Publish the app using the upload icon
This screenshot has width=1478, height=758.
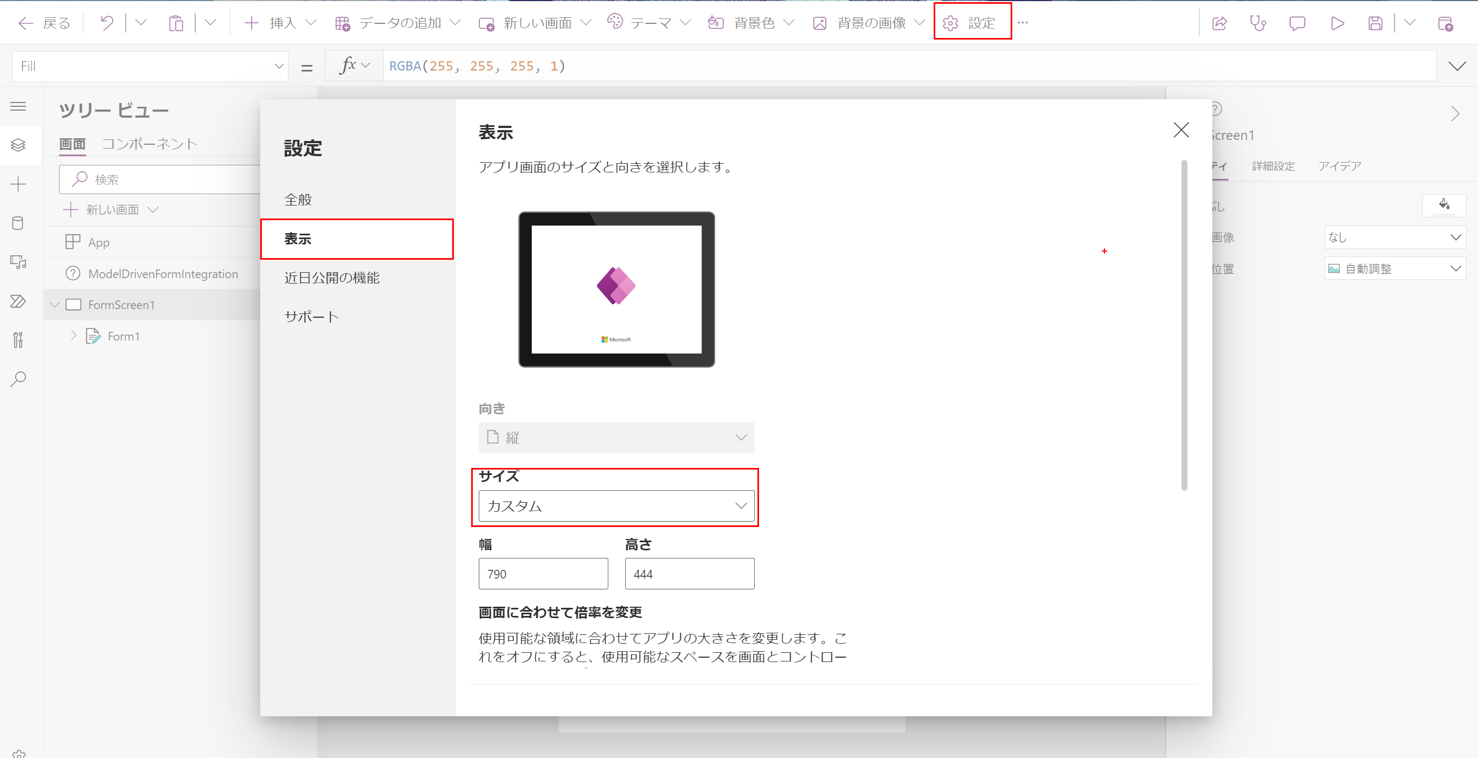1447,23
